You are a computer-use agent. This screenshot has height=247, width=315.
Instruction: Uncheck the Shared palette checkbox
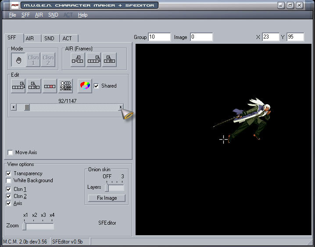tap(97, 86)
